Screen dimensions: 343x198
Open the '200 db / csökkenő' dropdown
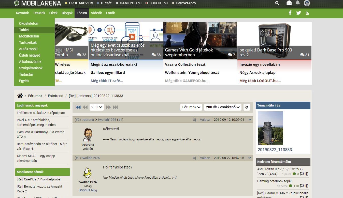tap(223, 107)
